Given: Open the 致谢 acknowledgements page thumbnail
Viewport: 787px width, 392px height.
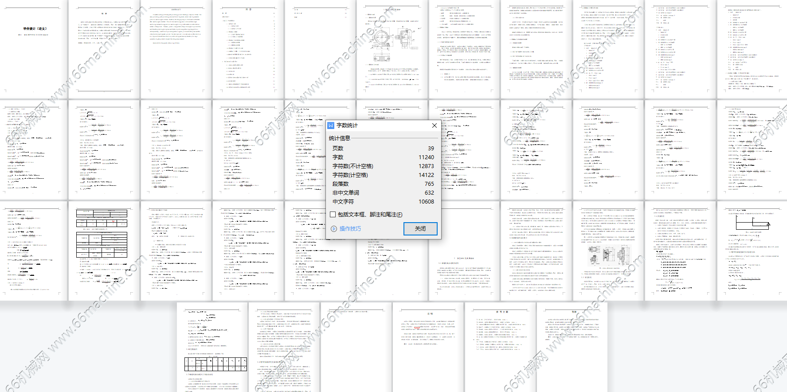Looking at the screenshot, I should (573, 346).
